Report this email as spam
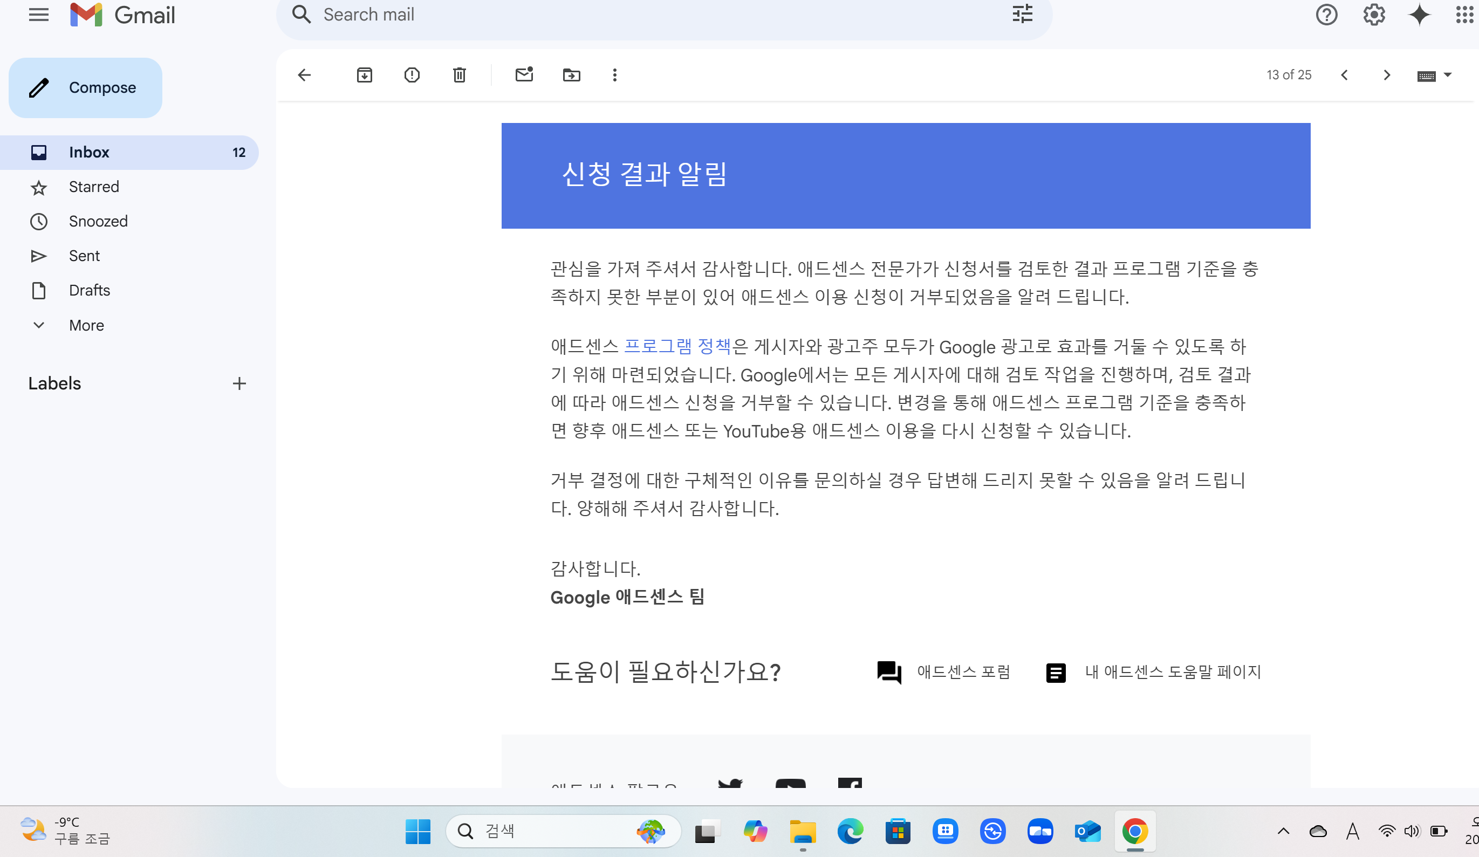Viewport: 1479px width, 857px height. [x=412, y=75]
